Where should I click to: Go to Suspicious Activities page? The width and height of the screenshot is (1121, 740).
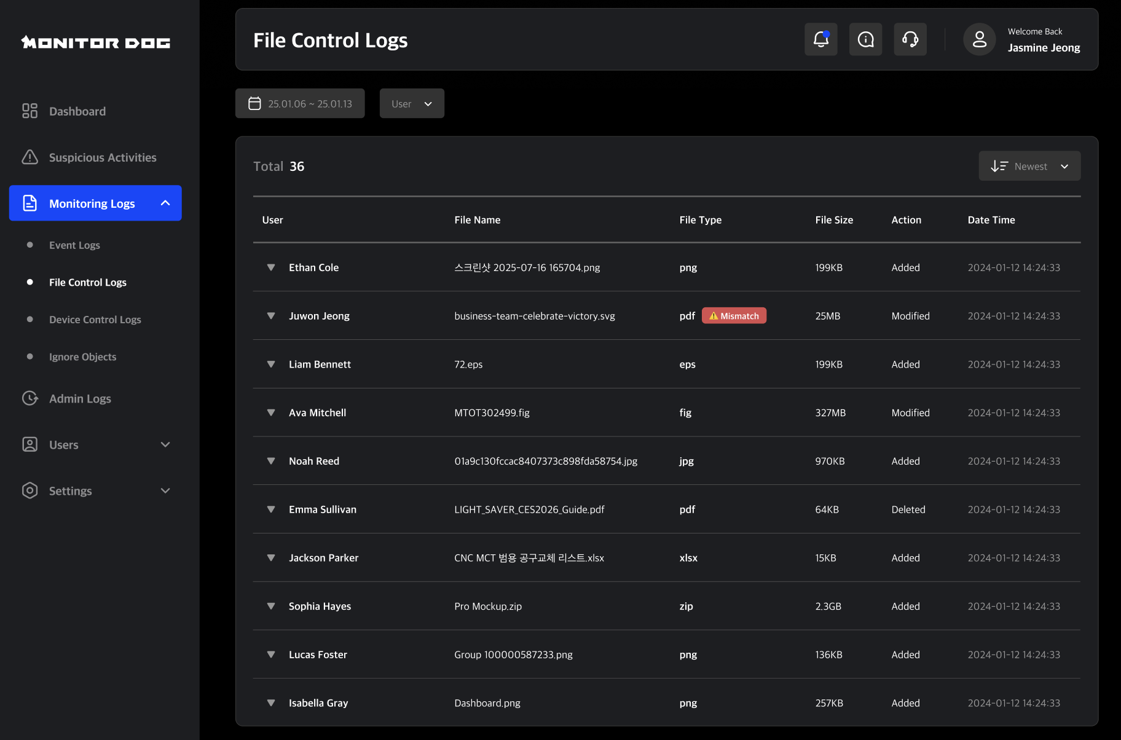pos(103,157)
